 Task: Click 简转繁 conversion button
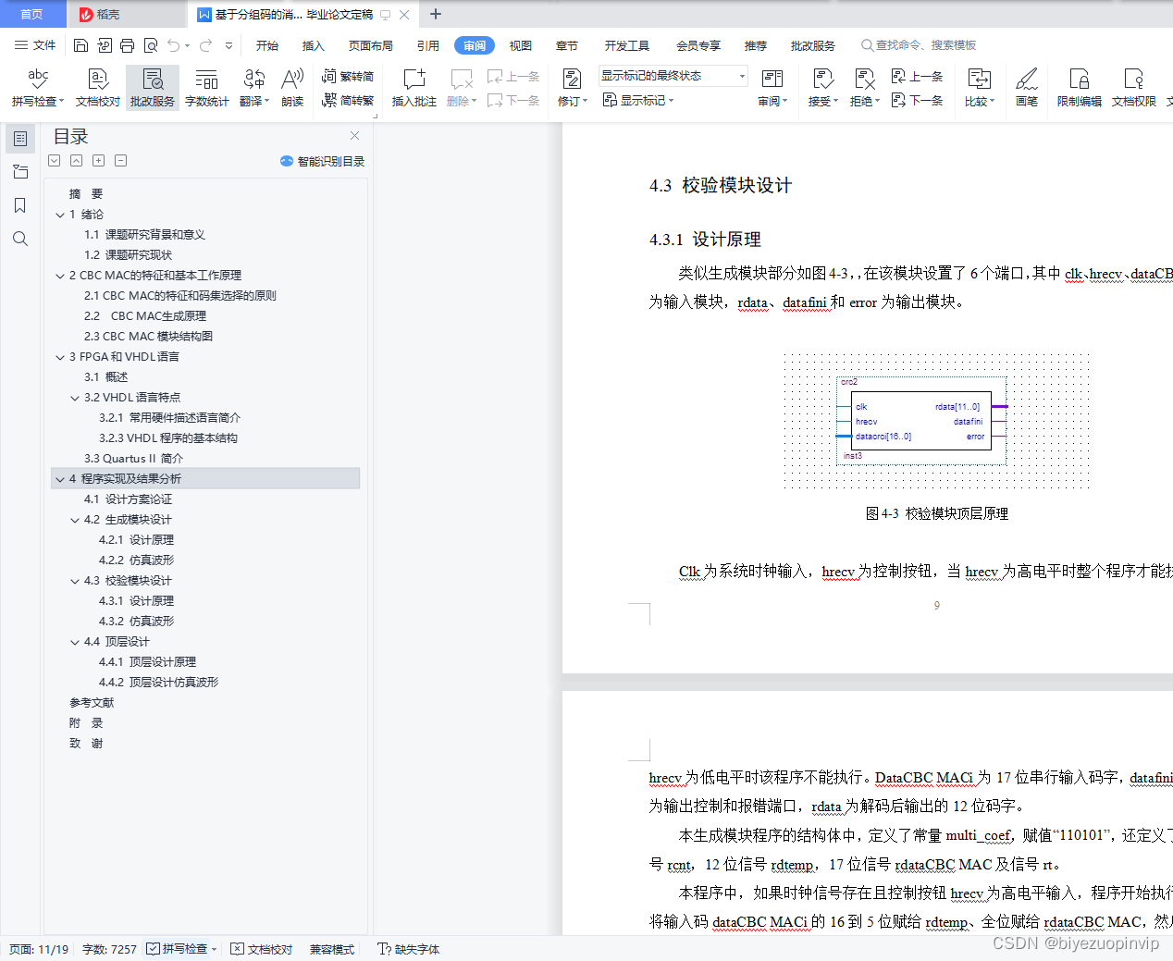click(x=348, y=100)
